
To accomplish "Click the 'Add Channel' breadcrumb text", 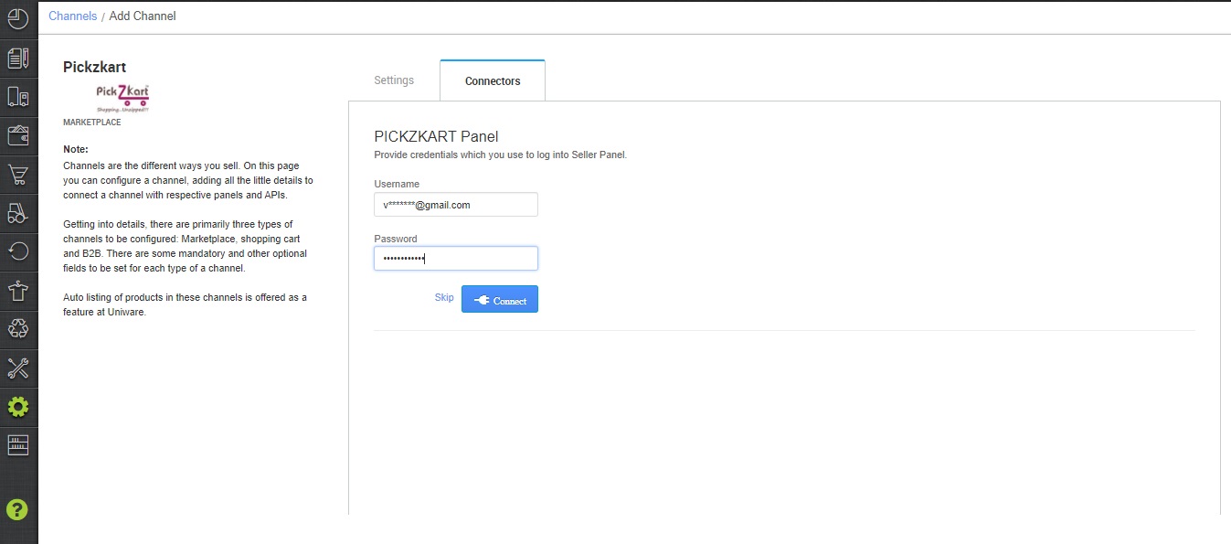I will pos(143,16).
